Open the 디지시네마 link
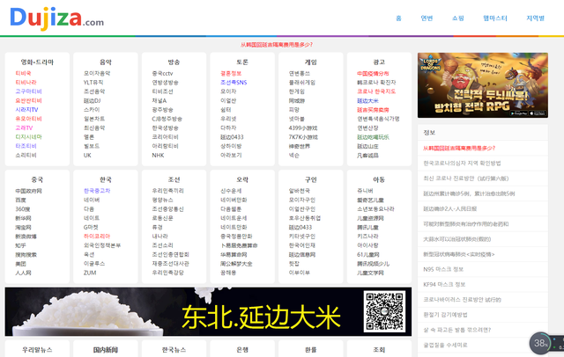Image resolution: width=564 pixels, height=357 pixels. pyautogui.click(x=28, y=136)
